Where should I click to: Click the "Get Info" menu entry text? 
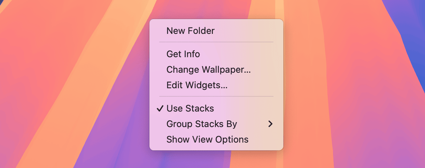183,54
